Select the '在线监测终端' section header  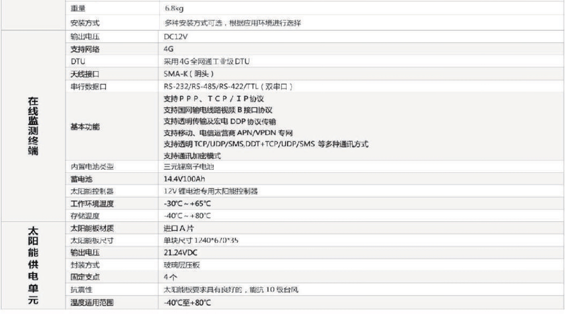click(x=33, y=126)
